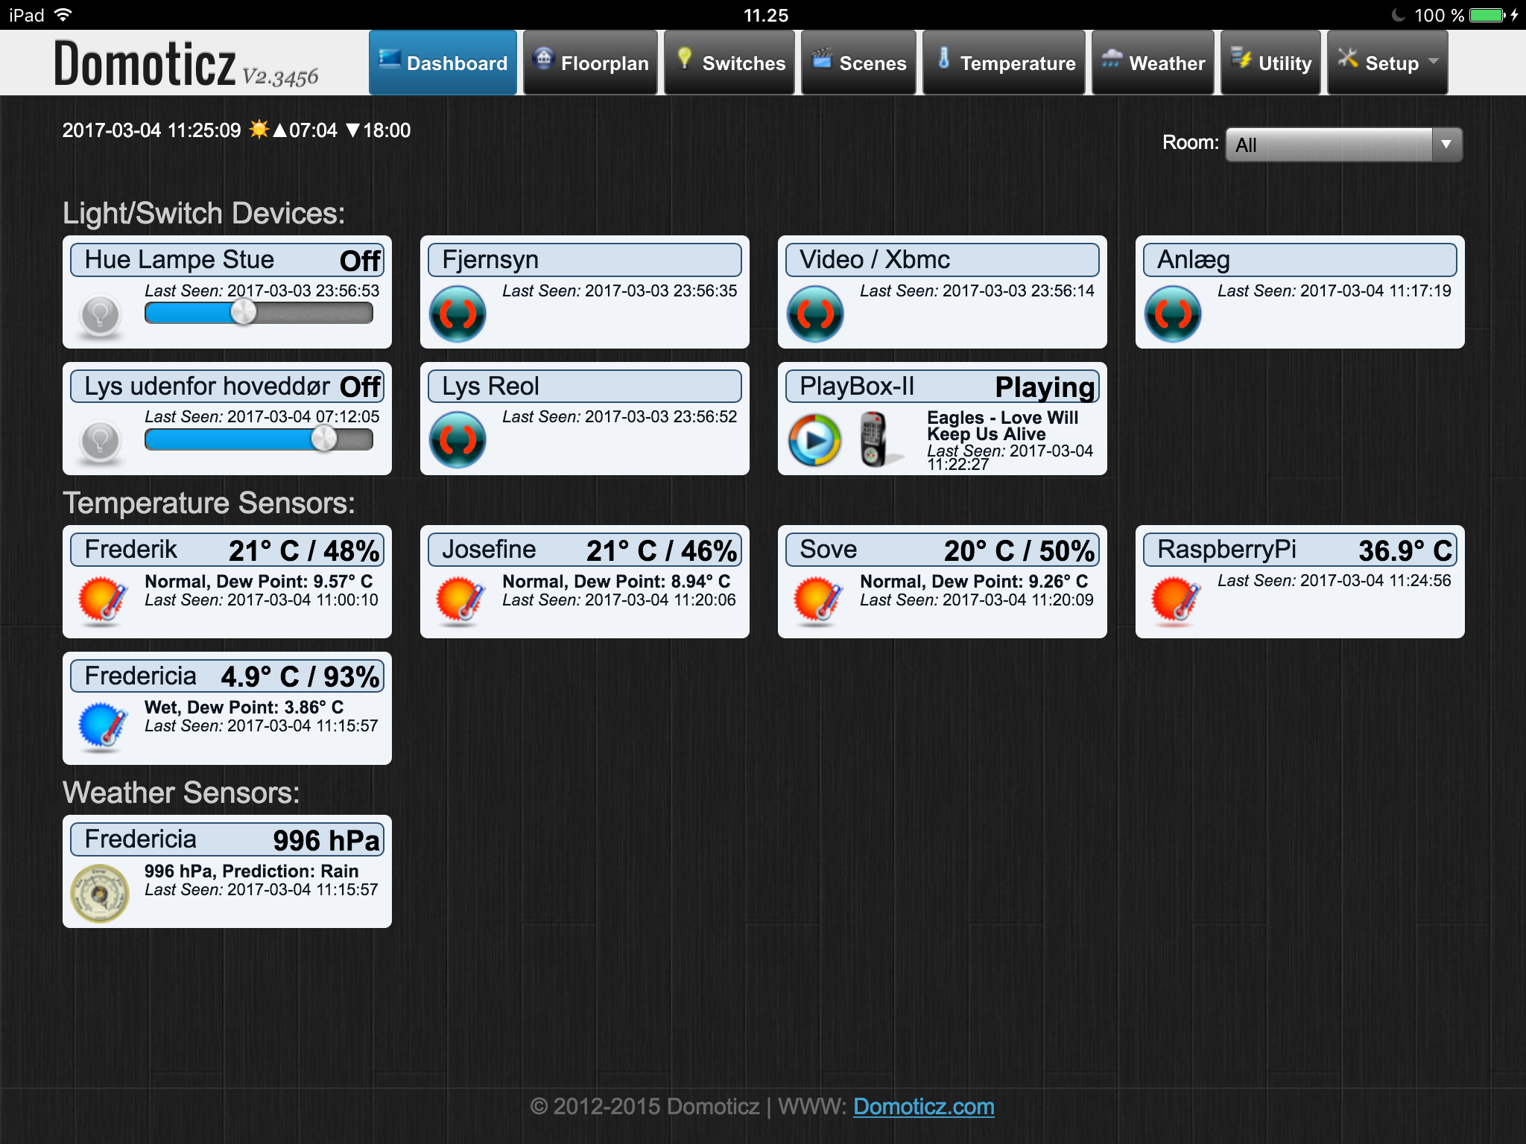Expand the Setup dropdown menu
This screenshot has width=1526, height=1144.
[x=1387, y=63]
